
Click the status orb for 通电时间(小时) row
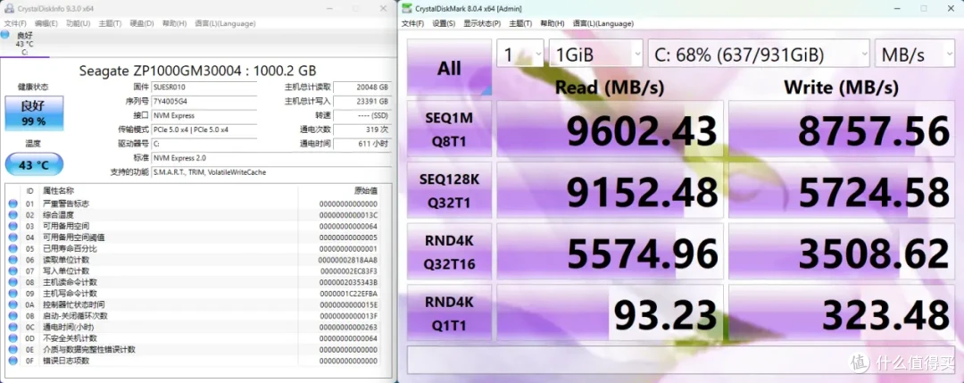(12, 327)
